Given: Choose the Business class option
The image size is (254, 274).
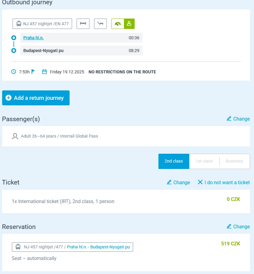Looking at the screenshot, I should click(x=234, y=161).
